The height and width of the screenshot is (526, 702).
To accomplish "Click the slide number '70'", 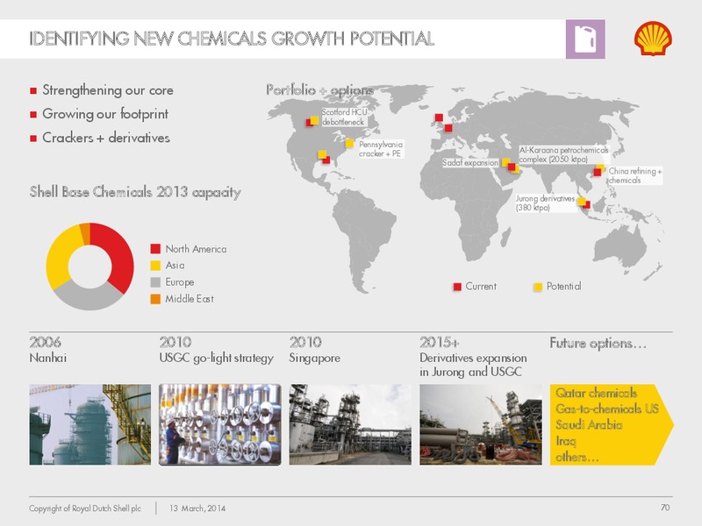I will point(665,508).
